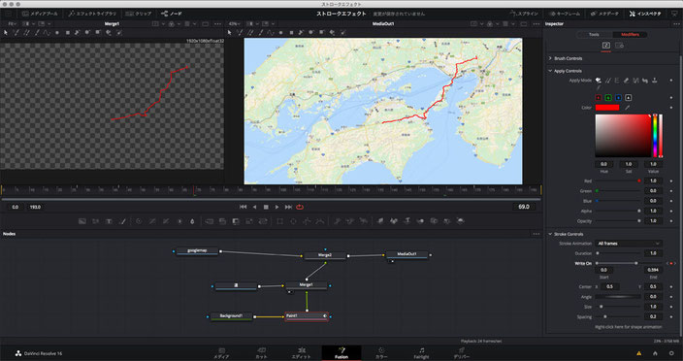Image resolution: width=683 pixels, height=361 pixels.
Task: Open the left viewer Fit zoom dropdown
Action: (13, 23)
